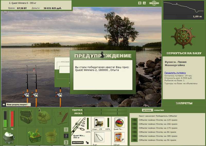This screenshot has width=206, height=146.
Task: Click the reel of the third rod
Action: 59,95
